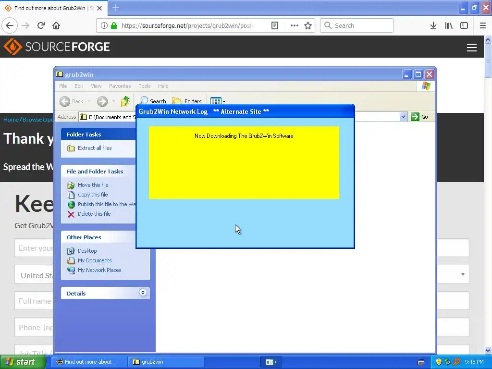
Task: Click the SourceForge logo
Action: click(57, 47)
